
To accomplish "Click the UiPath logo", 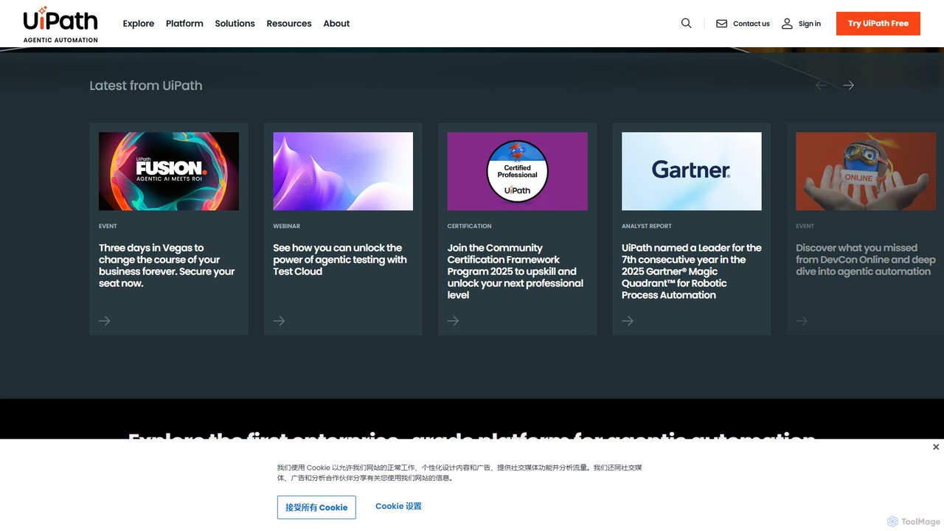I will point(60,24).
